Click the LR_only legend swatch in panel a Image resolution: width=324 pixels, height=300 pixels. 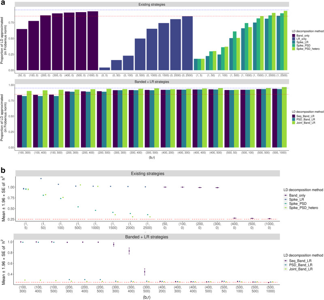(x=294, y=39)
